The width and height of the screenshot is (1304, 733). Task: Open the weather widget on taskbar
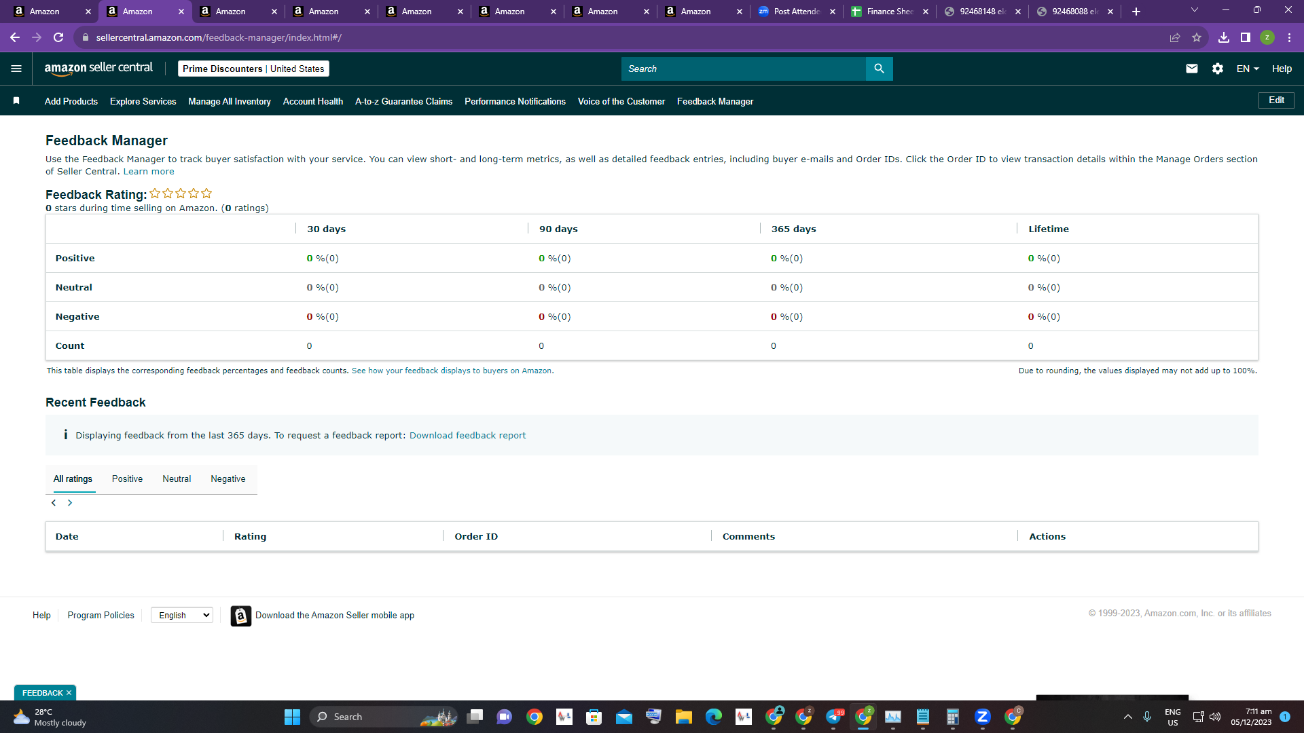(x=50, y=717)
